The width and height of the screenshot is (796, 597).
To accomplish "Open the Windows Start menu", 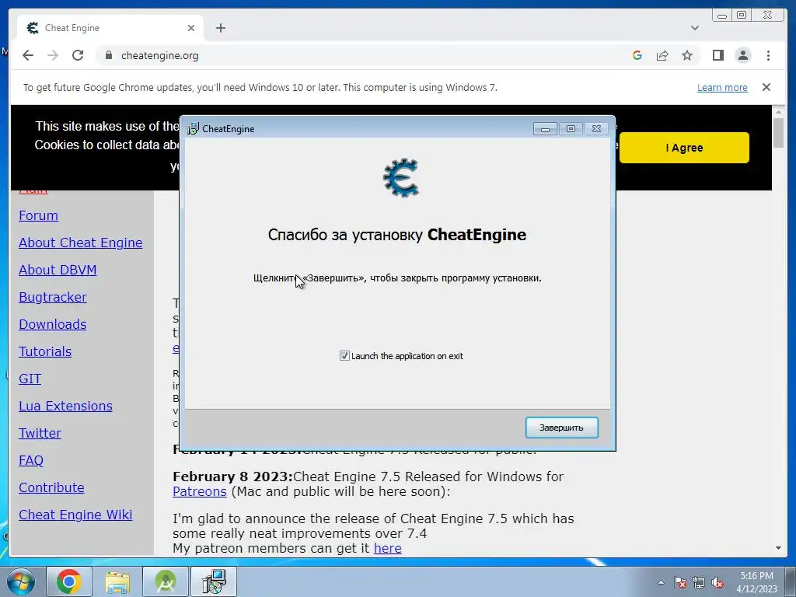I will [20, 581].
